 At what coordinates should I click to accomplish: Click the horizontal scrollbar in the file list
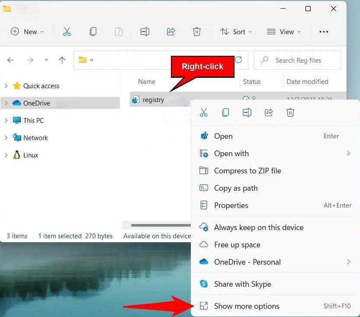point(161,225)
